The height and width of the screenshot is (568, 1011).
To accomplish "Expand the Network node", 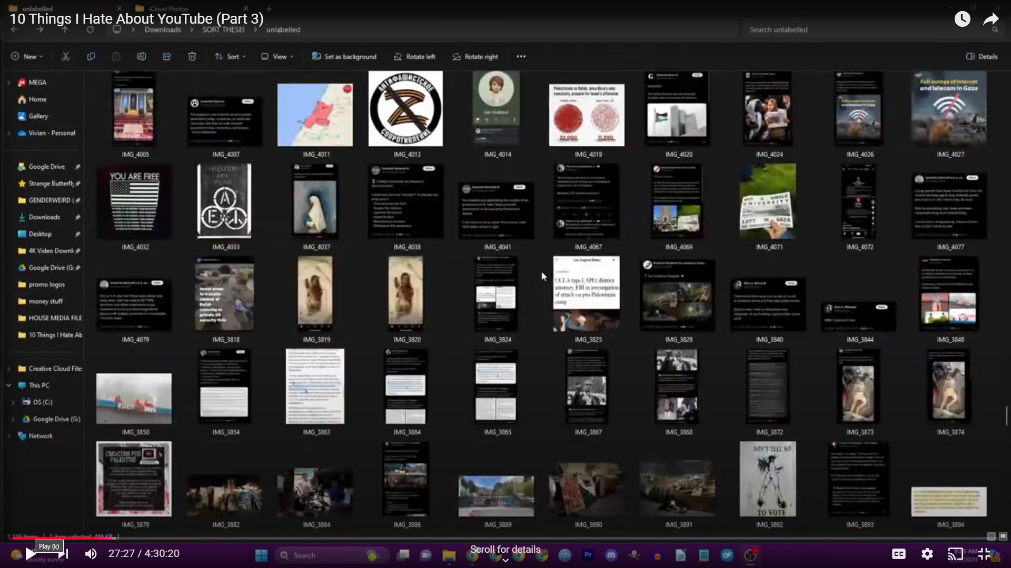I will (x=8, y=436).
